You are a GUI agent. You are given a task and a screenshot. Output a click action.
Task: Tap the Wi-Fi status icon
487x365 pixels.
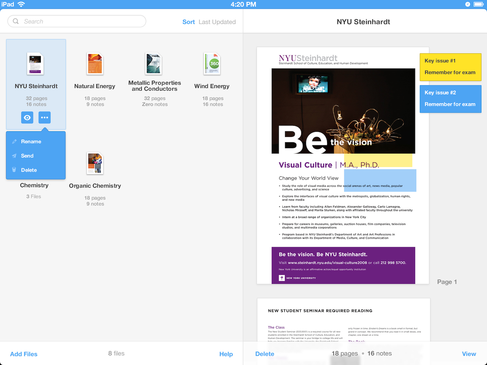pos(21,4)
